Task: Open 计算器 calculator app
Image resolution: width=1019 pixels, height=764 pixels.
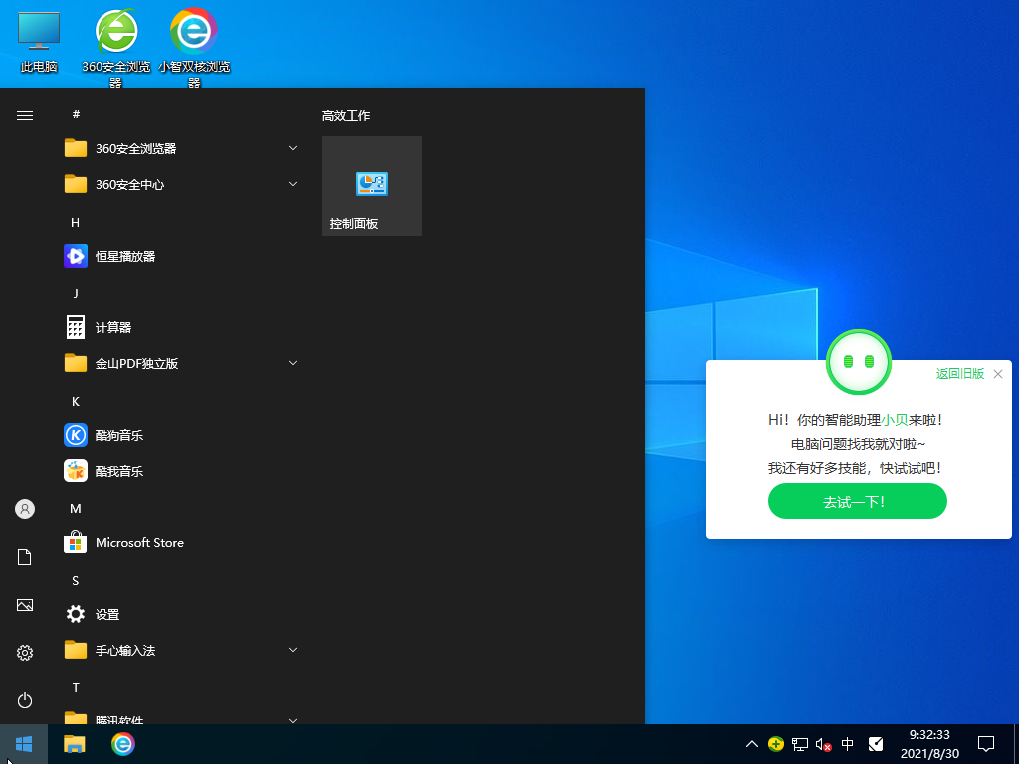Action: (x=112, y=327)
